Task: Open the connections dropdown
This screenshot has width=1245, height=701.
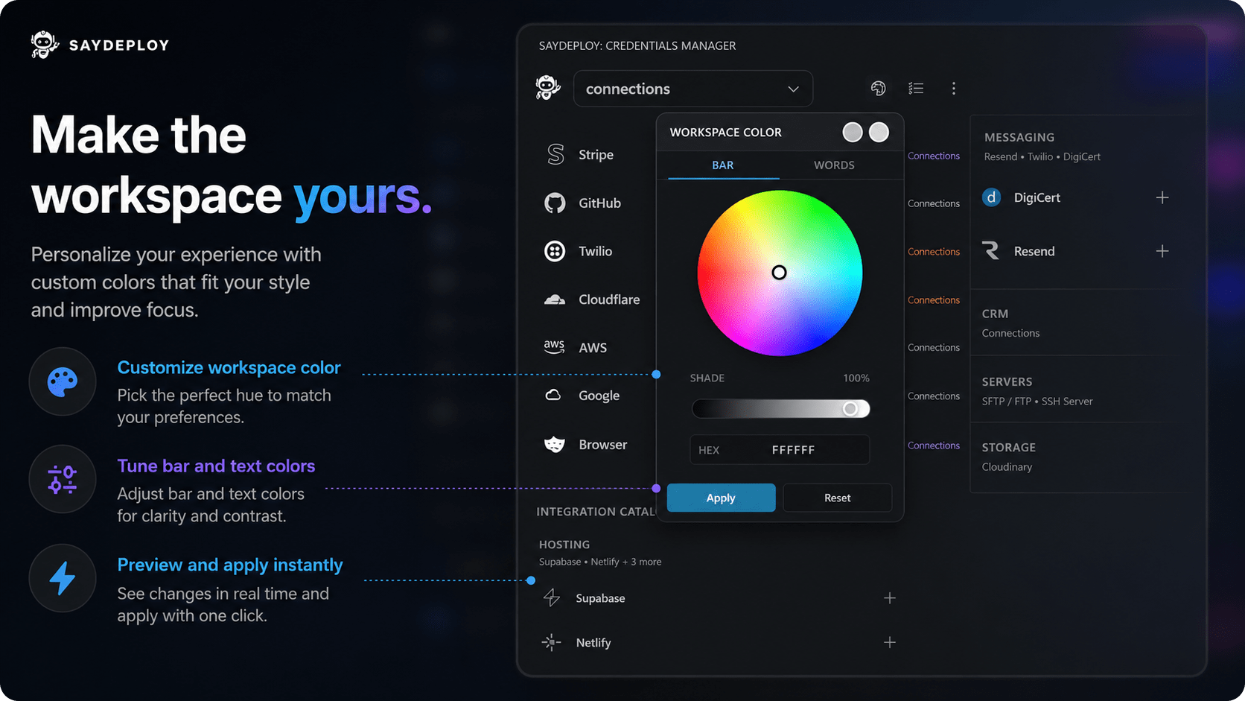Action: point(692,89)
